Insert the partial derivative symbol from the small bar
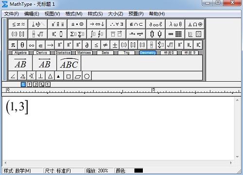 click(87, 45)
